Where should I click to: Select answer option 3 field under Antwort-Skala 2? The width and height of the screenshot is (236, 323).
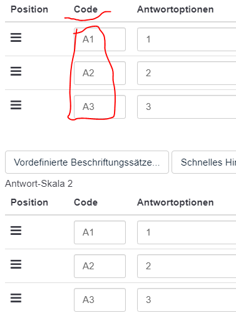pos(187,300)
